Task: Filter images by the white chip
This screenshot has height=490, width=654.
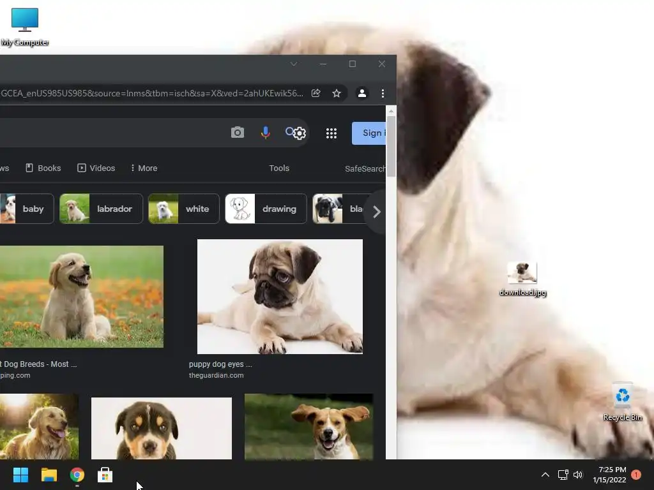Action: point(184,209)
